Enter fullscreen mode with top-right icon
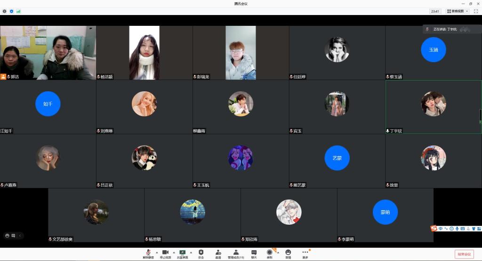 point(475,11)
